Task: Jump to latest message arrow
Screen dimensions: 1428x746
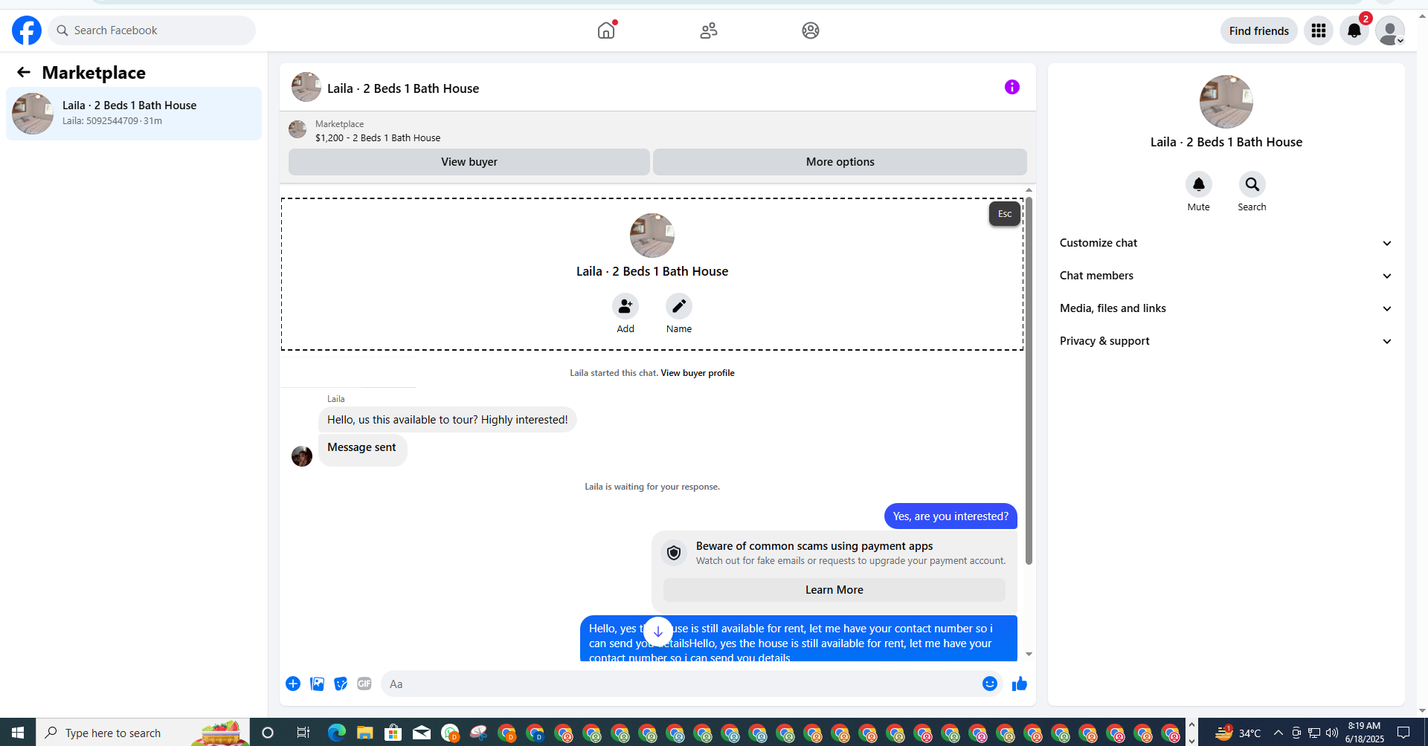Action: point(658,632)
